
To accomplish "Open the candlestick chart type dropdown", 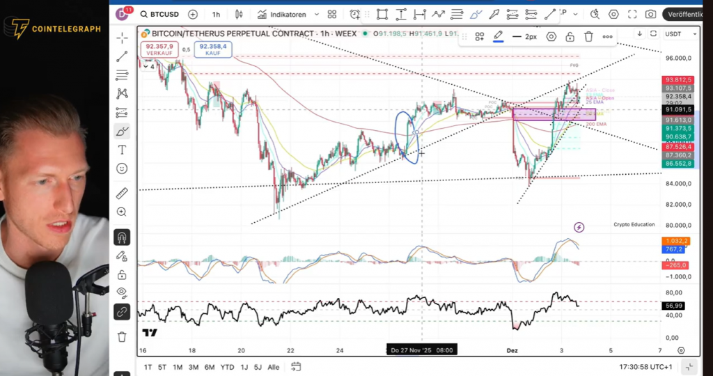I will coord(239,14).
